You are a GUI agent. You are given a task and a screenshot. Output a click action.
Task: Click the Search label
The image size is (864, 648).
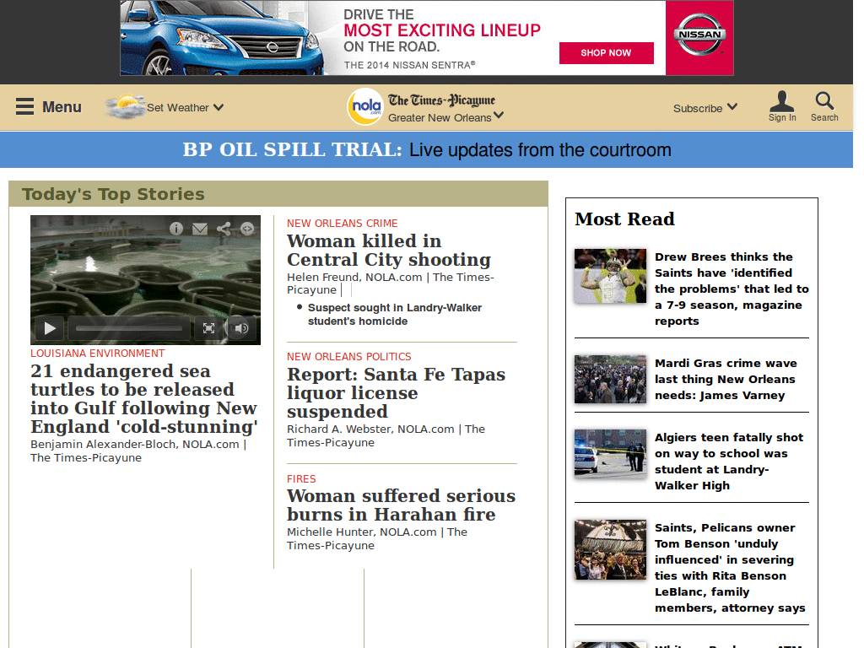(x=824, y=117)
